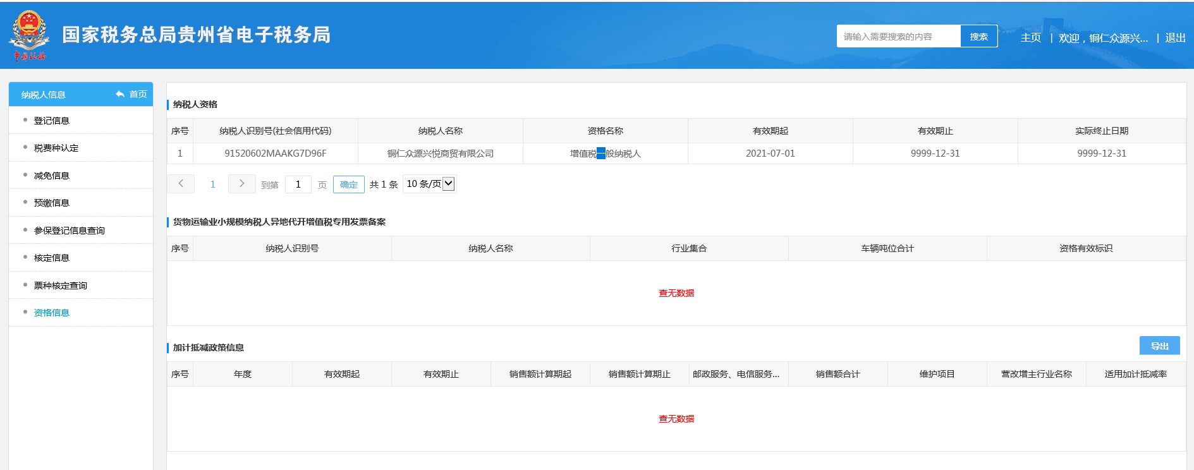Image resolution: width=1194 pixels, height=470 pixels.
Task: Open 税费种认定 in the sidebar
Action: click(56, 148)
